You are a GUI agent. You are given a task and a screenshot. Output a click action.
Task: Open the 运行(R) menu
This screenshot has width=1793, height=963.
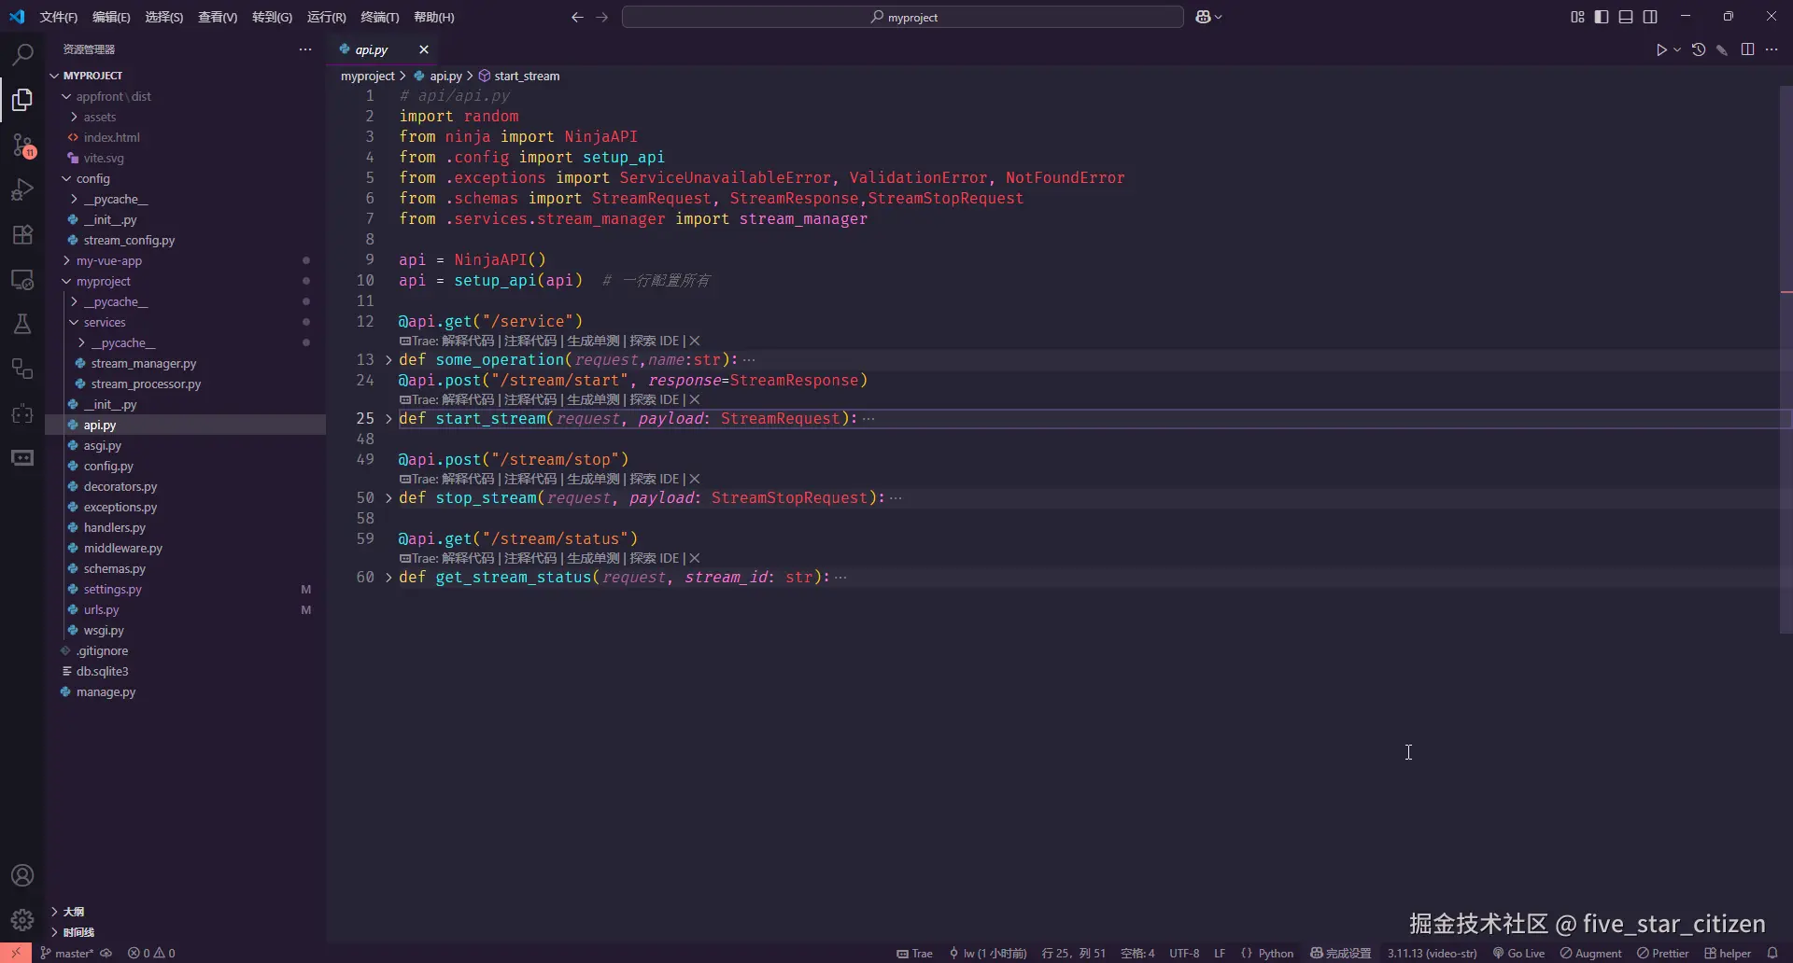pyautogui.click(x=326, y=17)
